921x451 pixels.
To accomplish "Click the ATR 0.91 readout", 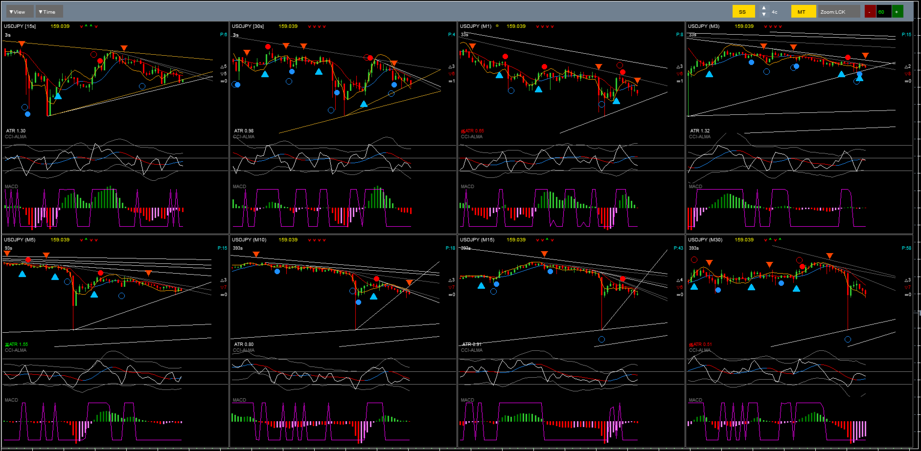I will pos(472,344).
